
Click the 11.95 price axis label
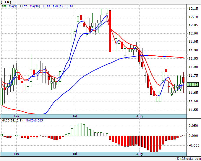193,42
